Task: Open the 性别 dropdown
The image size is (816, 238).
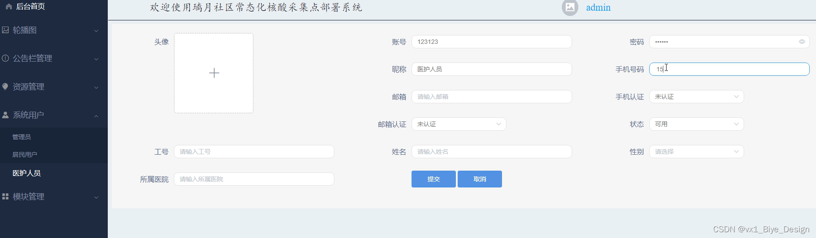Action: point(696,152)
